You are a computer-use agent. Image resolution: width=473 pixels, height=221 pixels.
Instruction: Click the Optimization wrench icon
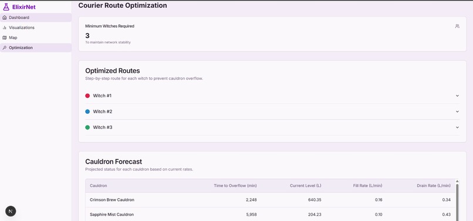(x=4, y=47)
